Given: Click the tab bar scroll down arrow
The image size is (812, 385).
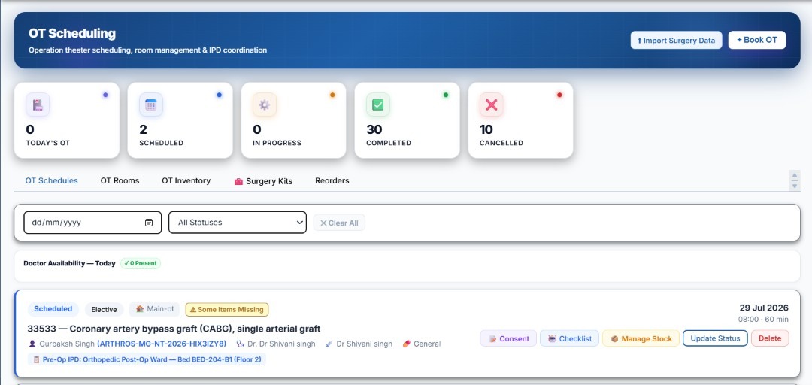Looking at the screenshot, I should pos(795,186).
